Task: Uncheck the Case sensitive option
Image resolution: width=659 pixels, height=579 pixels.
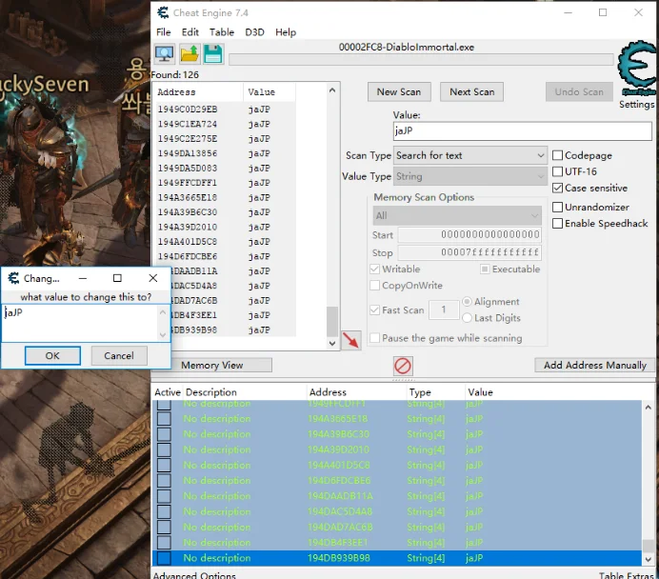Action: tap(558, 188)
